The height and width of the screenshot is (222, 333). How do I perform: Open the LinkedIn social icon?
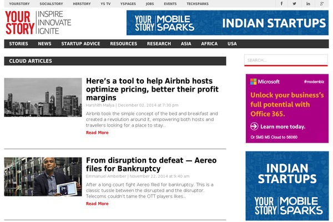308,4
